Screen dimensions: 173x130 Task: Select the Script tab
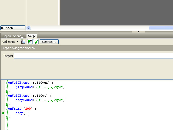point(32,36)
